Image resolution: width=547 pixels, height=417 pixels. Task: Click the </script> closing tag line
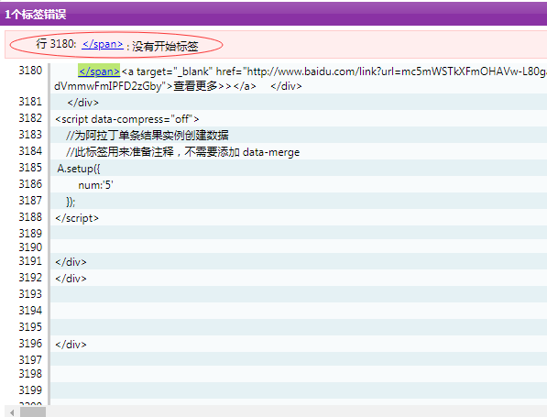(77, 218)
